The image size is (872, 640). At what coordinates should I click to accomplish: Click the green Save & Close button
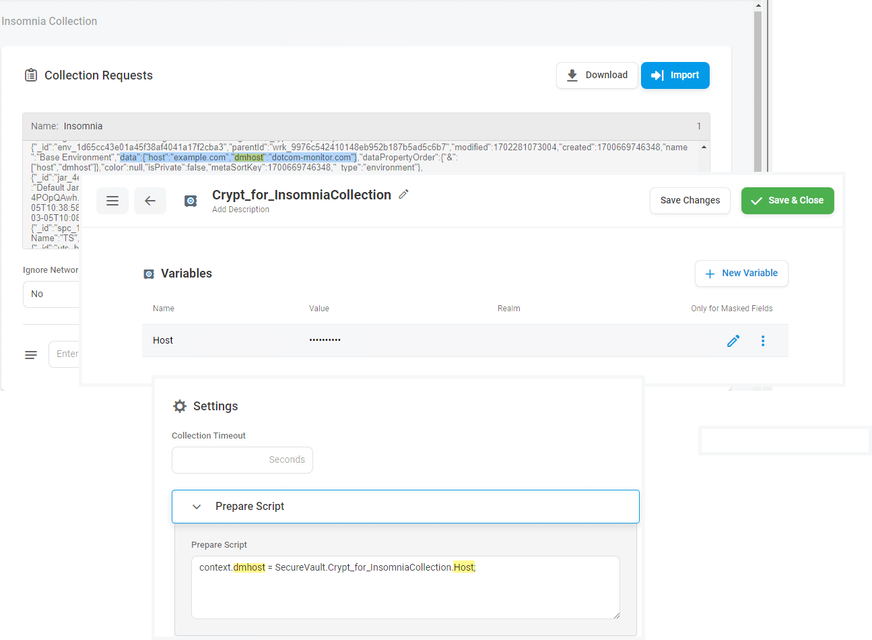787,201
